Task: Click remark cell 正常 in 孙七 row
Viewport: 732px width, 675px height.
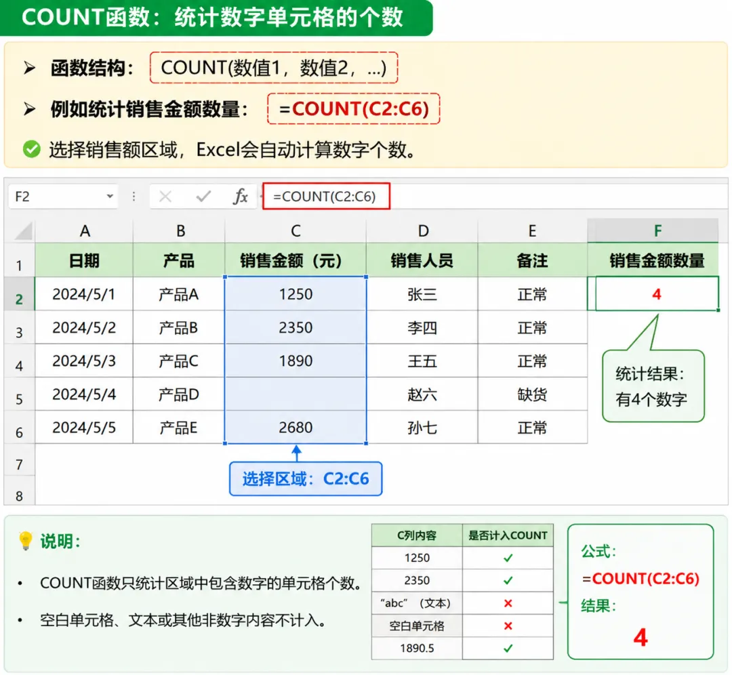Action: [532, 428]
